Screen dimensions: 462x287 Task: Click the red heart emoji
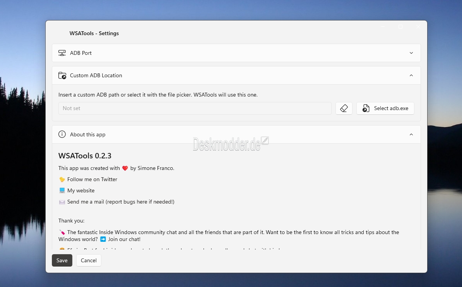pos(125,168)
